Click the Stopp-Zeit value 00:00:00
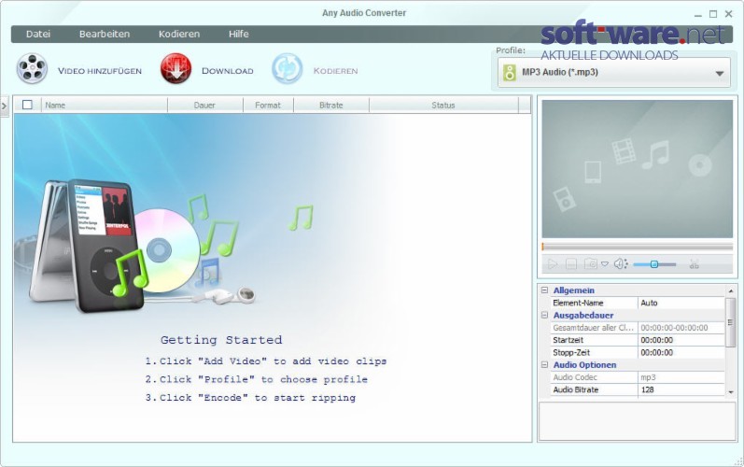The height and width of the screenshot is (467, 744). pyautogui.click(x=681, y=352)
